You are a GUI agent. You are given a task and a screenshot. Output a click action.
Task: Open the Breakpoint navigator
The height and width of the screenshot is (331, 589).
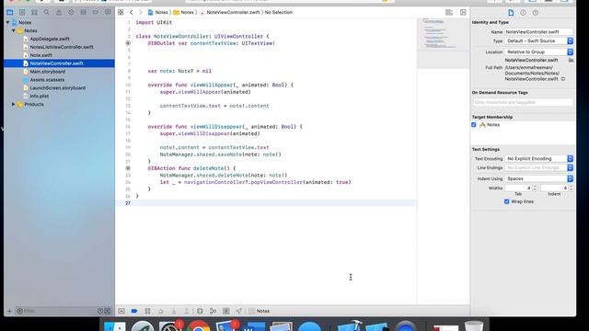[96, 12]
